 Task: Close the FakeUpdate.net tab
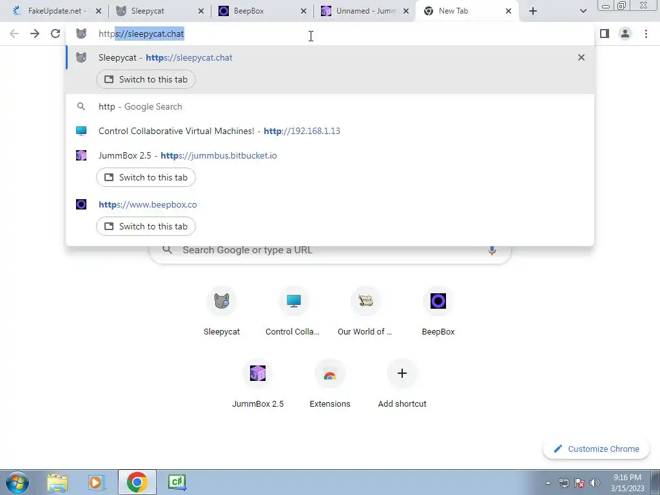tap(99, 11)
